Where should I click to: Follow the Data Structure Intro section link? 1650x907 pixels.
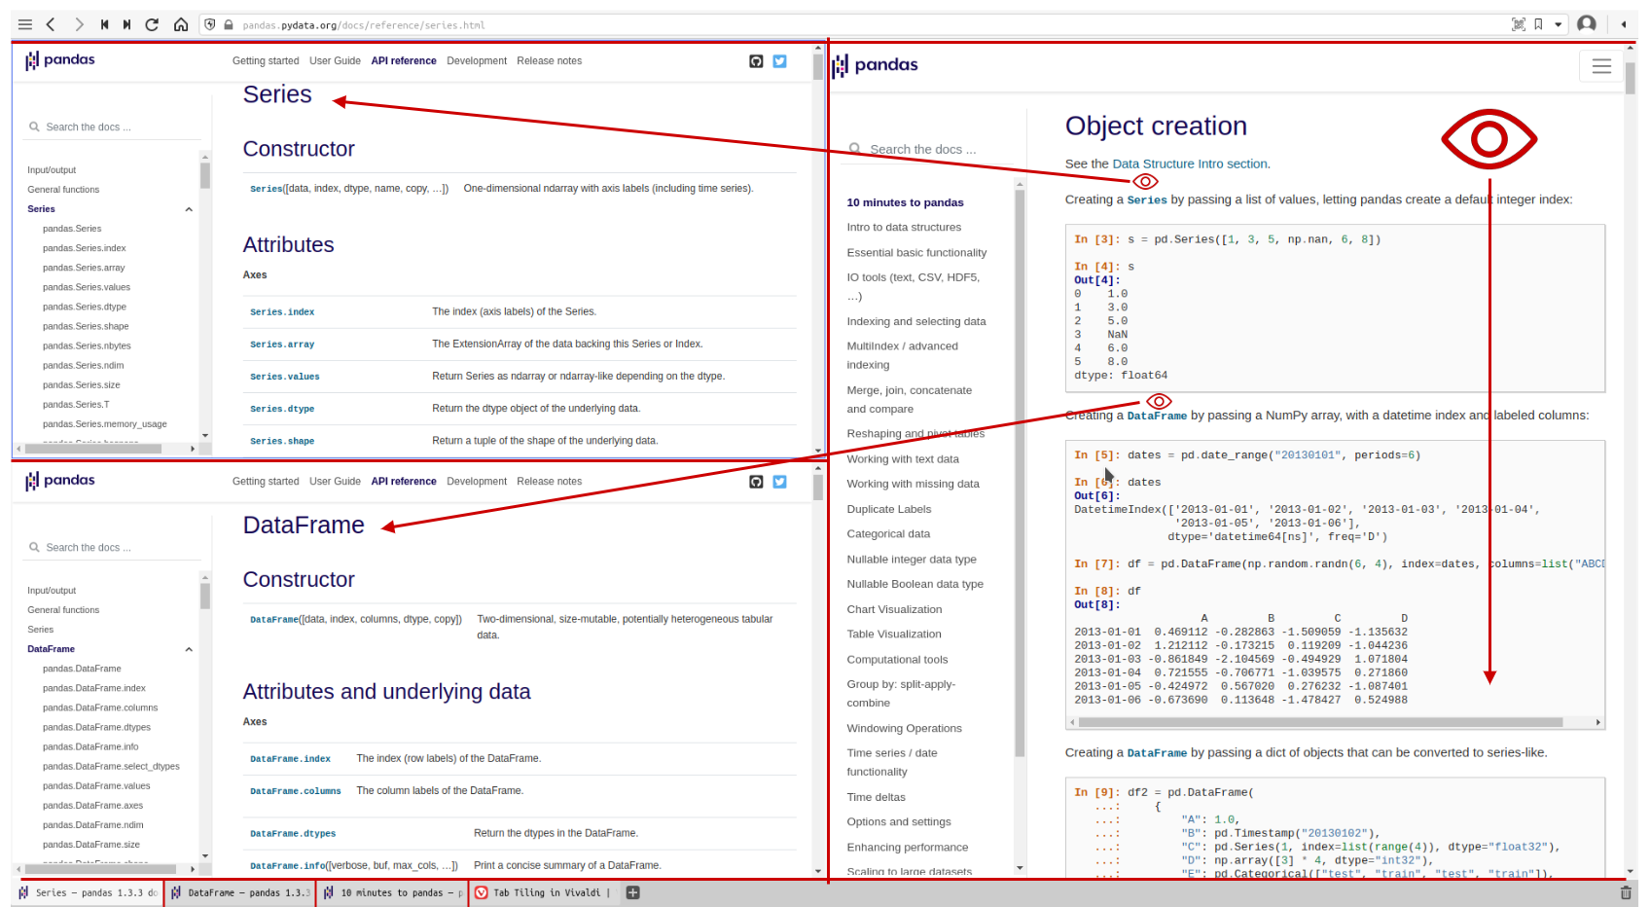(x=1190, y=164)
